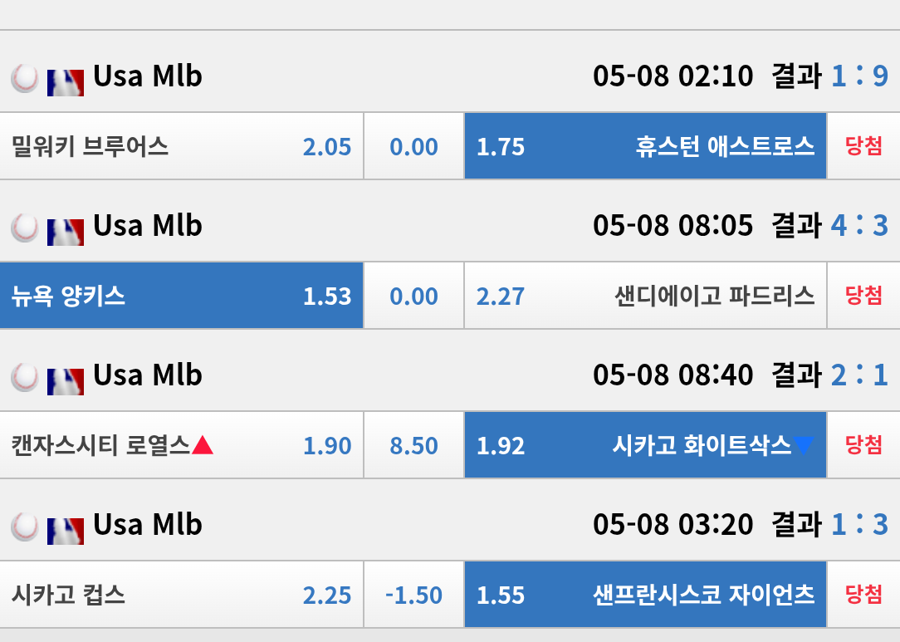
Task: Select 휴스턴 애스트로스 at odds 1.75
Action: click(645, 147)
